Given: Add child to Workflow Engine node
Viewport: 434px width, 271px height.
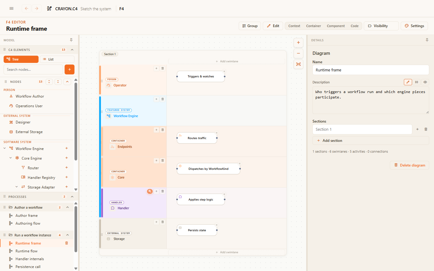Looking at the screenshot, I should [67, 148].
